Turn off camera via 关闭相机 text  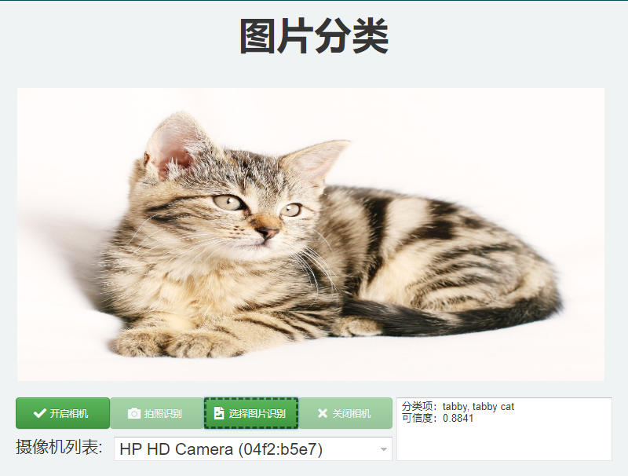[351, 413]
